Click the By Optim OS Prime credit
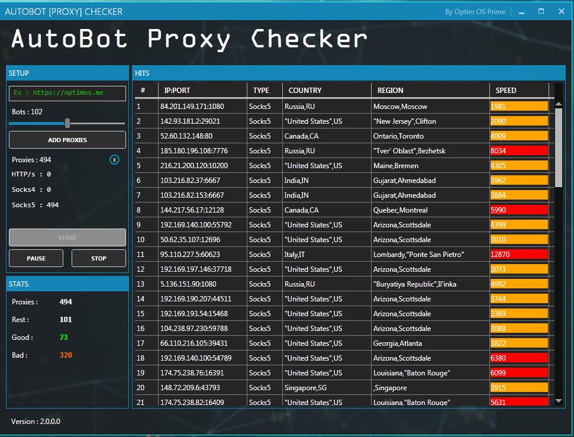 (475, 12)
